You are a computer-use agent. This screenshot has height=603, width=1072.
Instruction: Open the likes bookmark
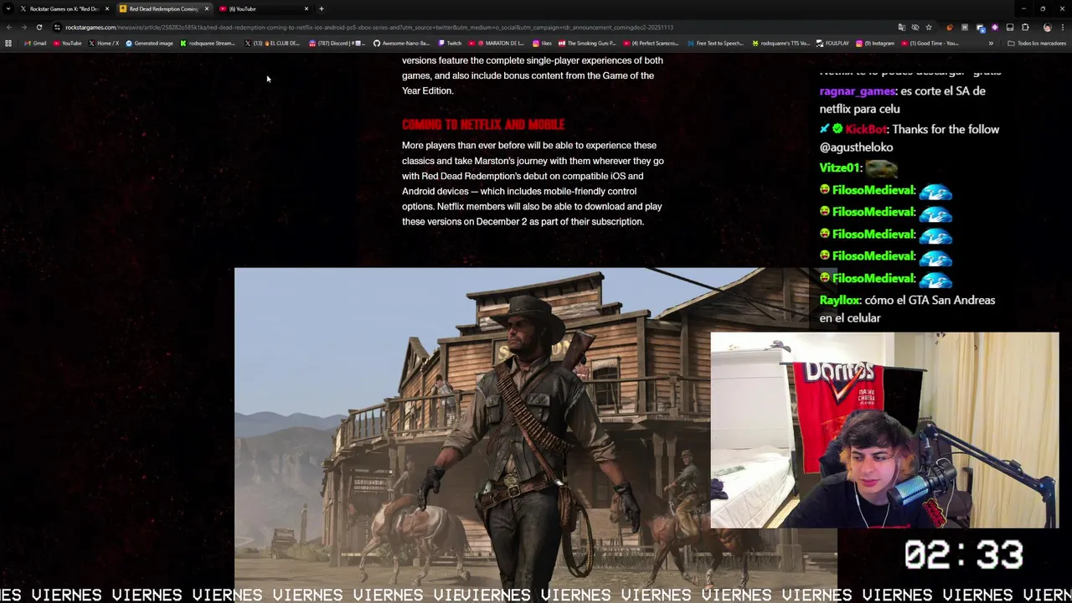(x=543, y=43)
